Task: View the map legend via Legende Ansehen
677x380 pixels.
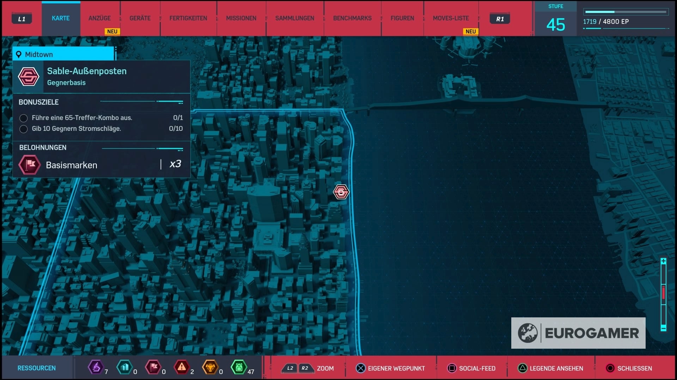Action: [556, 368]
